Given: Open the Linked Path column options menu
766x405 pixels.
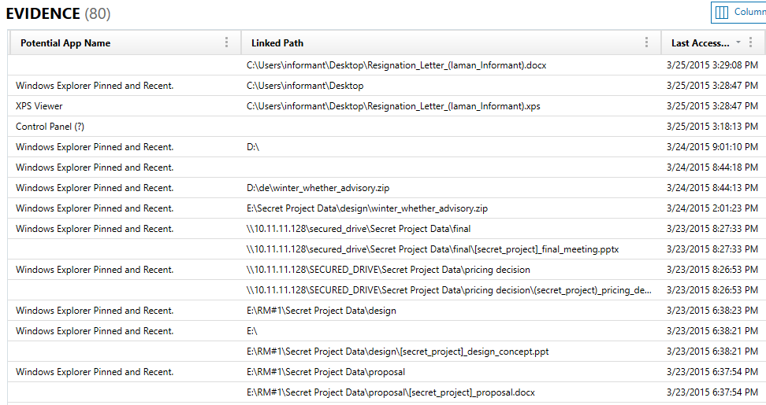Looking at the screenshot, I should tap(647, 42).
